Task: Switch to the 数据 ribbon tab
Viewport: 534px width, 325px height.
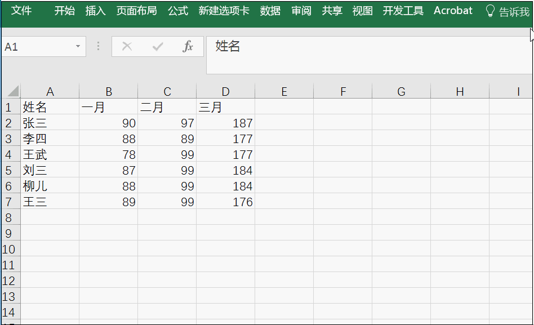Action: [x=270, y=11]
